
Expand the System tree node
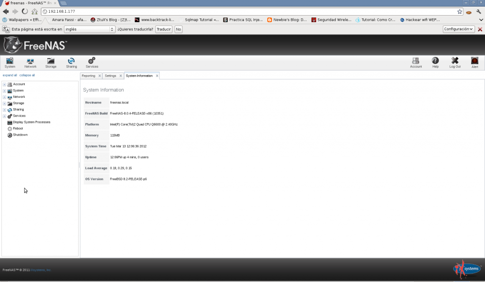click(x=4, y=91)
